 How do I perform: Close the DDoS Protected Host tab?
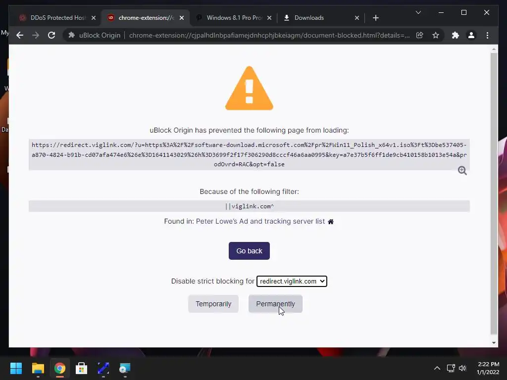(x=94, y=18)
